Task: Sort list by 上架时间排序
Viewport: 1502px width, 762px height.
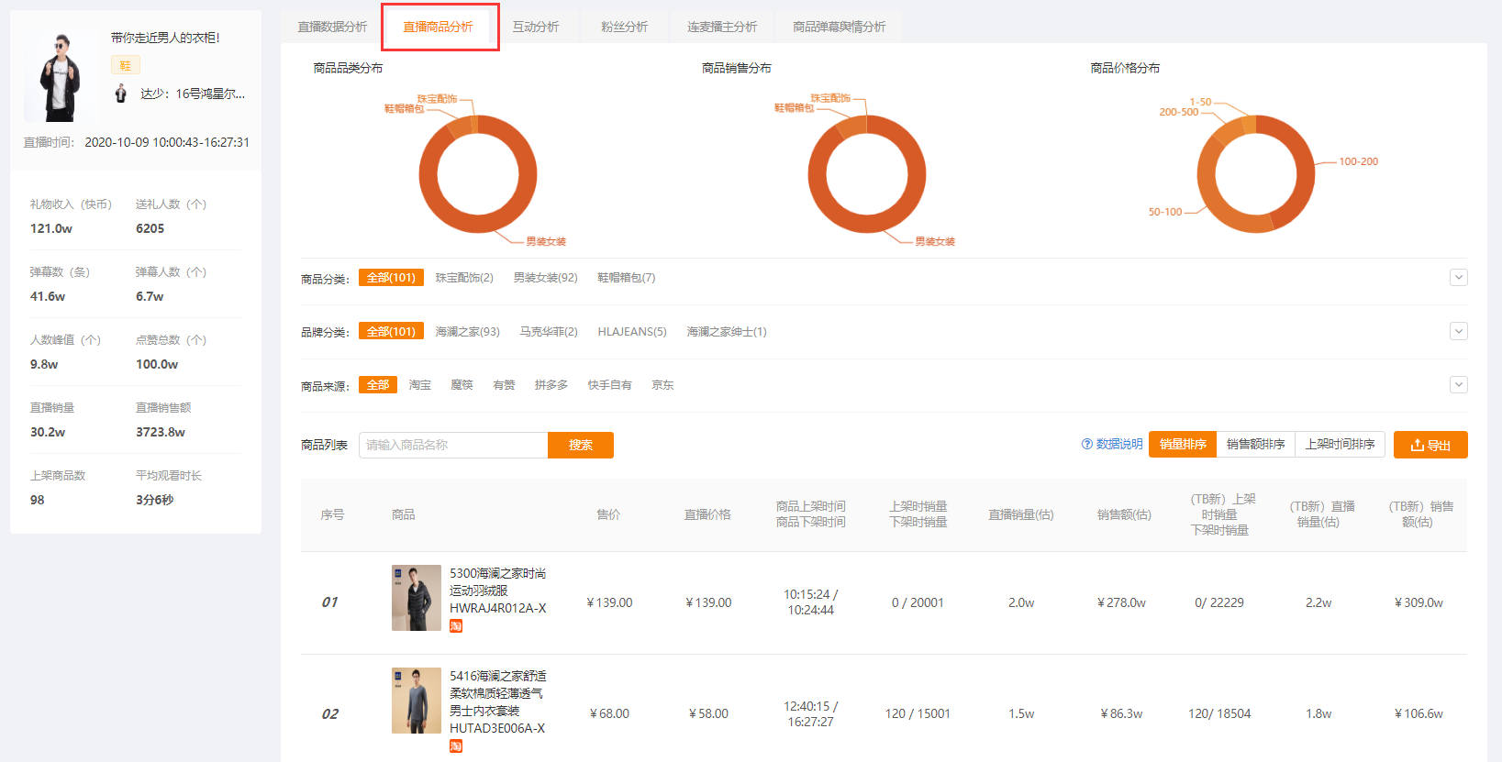Action: (x=1341, y=444)
